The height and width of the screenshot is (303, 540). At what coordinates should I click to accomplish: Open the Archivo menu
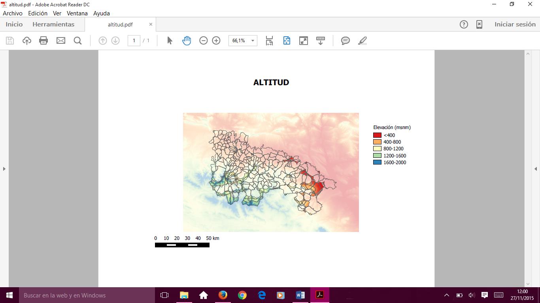tap(13, 13)
